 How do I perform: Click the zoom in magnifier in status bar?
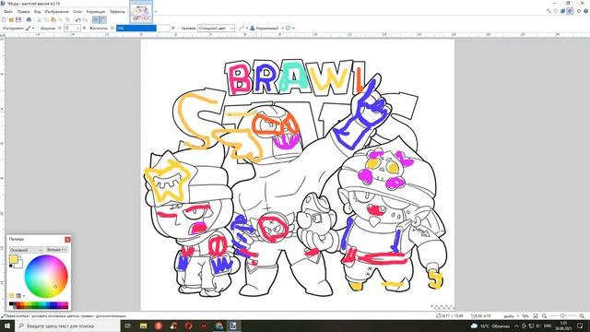tap(582, 315)
